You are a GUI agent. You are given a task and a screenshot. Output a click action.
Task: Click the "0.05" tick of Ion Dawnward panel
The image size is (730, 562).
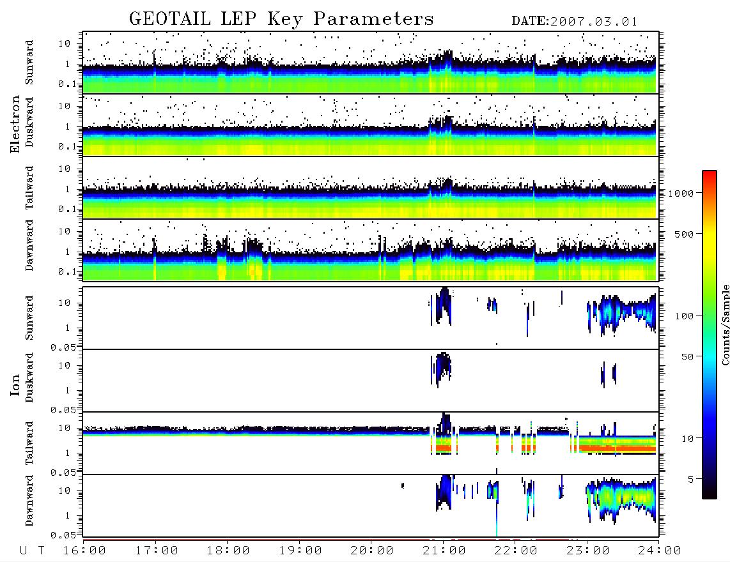point(63,535)
